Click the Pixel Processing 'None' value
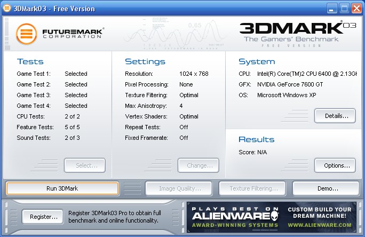365x237 pixels. tap(186, 84)
